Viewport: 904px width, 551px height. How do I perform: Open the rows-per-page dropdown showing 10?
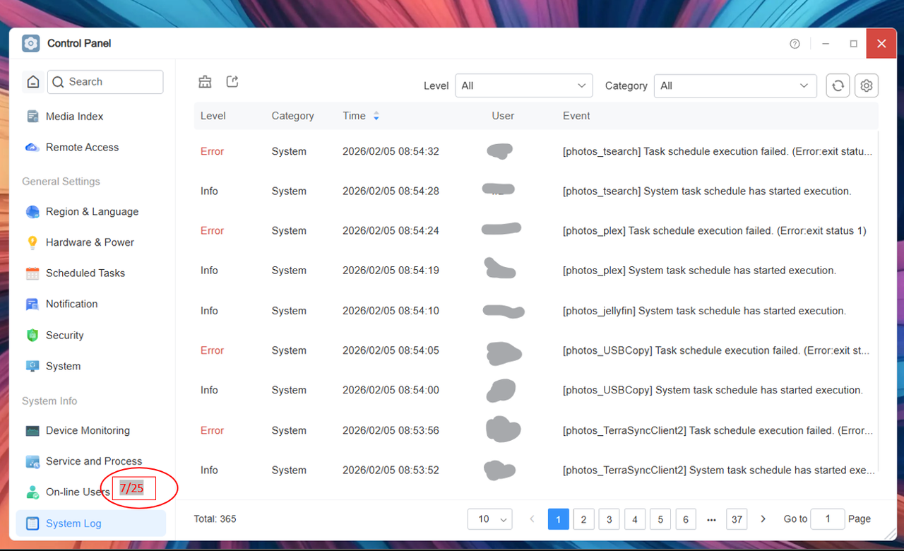[490, 519]
